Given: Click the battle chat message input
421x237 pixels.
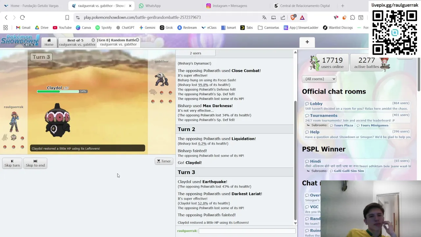Looking at the screenshot, I should click(x=247, y=231).
